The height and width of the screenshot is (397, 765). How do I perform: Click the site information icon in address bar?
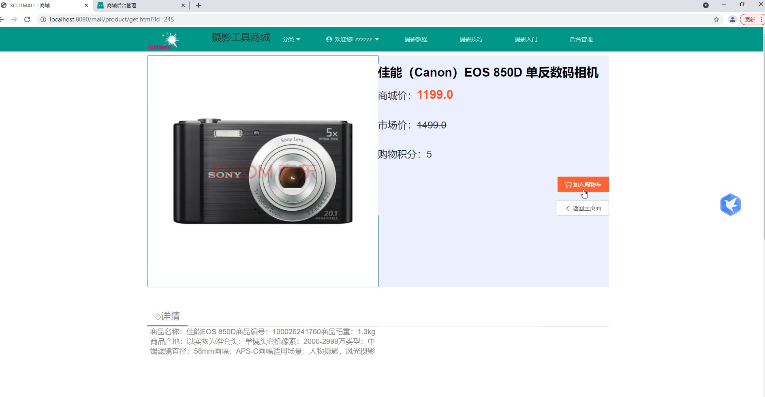[43, 19]
